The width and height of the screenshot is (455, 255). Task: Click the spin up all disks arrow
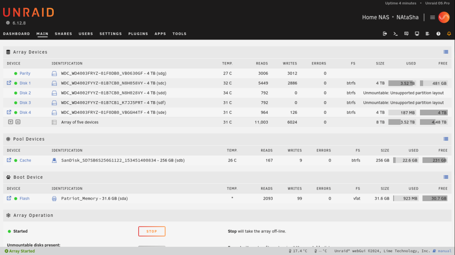[x=18, y=122]
